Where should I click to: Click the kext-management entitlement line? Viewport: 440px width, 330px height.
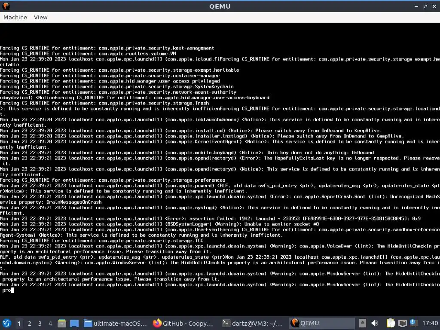point(107,48)
